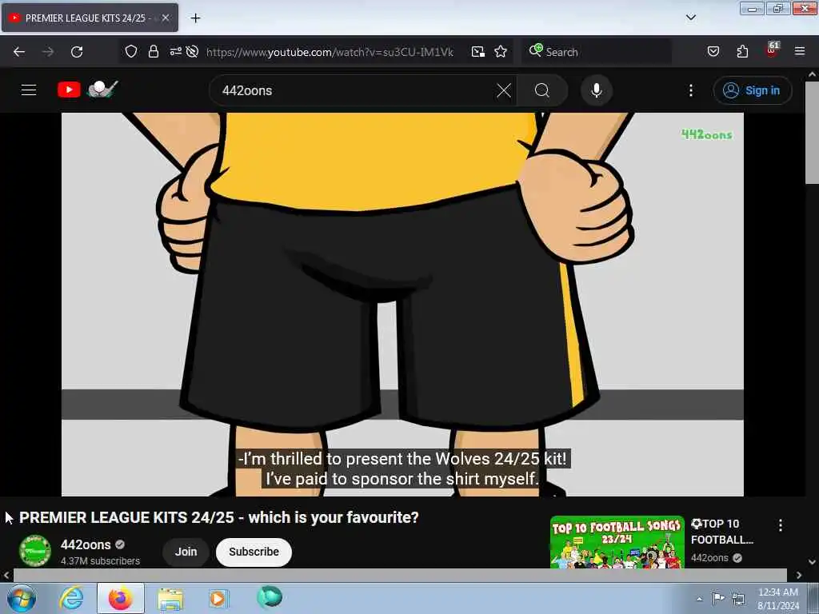Open the tracking protection shield icon

pos(131,52)
